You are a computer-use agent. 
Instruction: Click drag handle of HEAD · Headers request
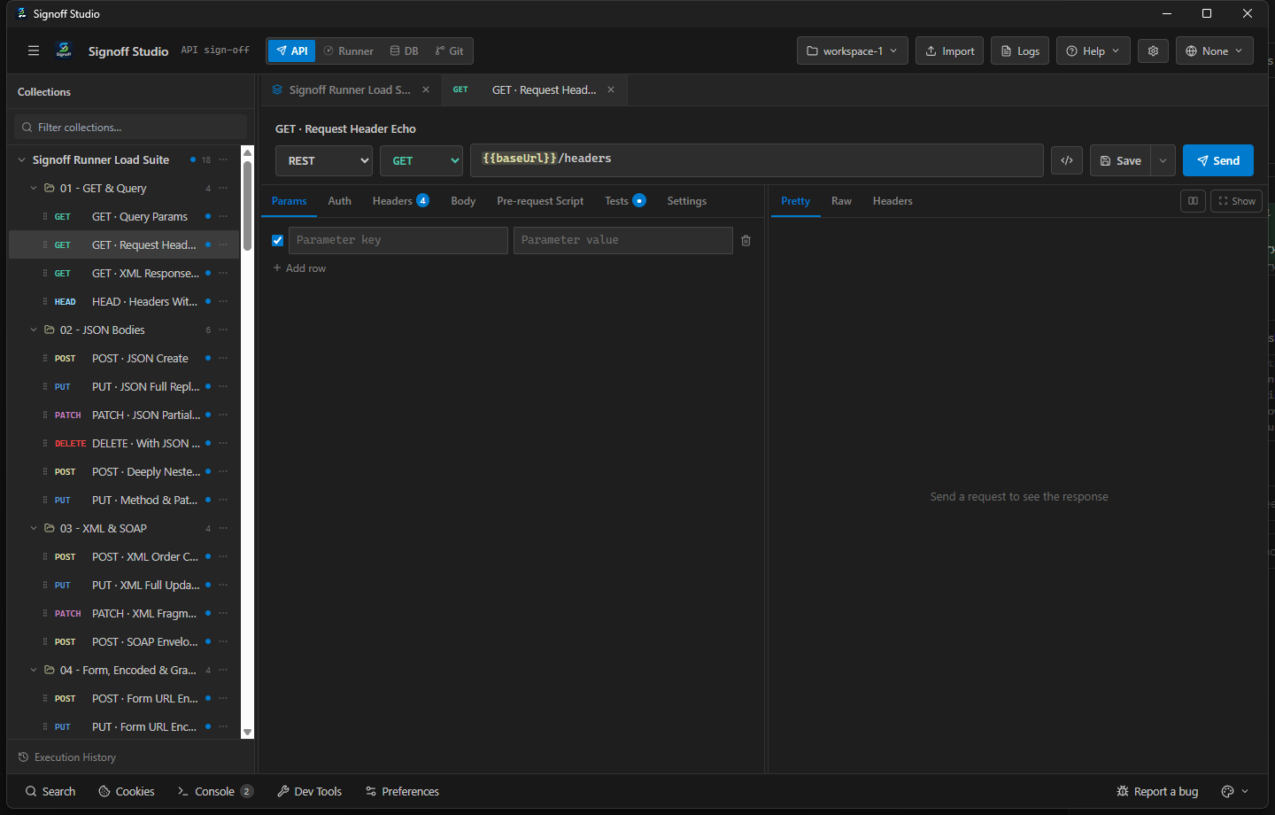(x=45, y=301)
